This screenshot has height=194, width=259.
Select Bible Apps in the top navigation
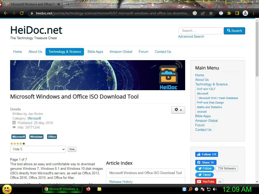(x=95, y=52)
